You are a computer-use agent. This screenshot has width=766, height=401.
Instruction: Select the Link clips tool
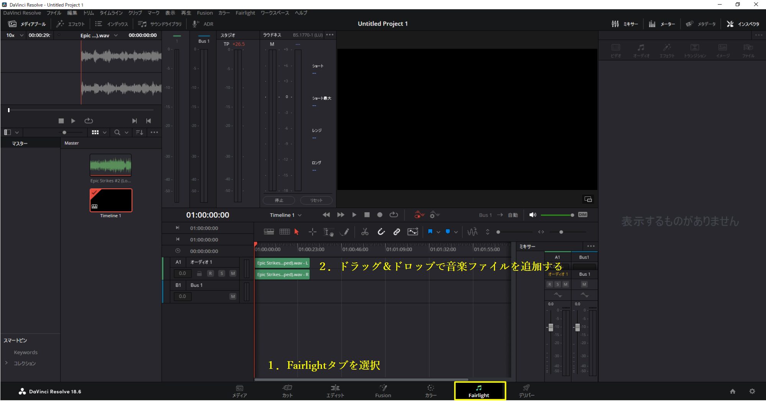[396, 232]
